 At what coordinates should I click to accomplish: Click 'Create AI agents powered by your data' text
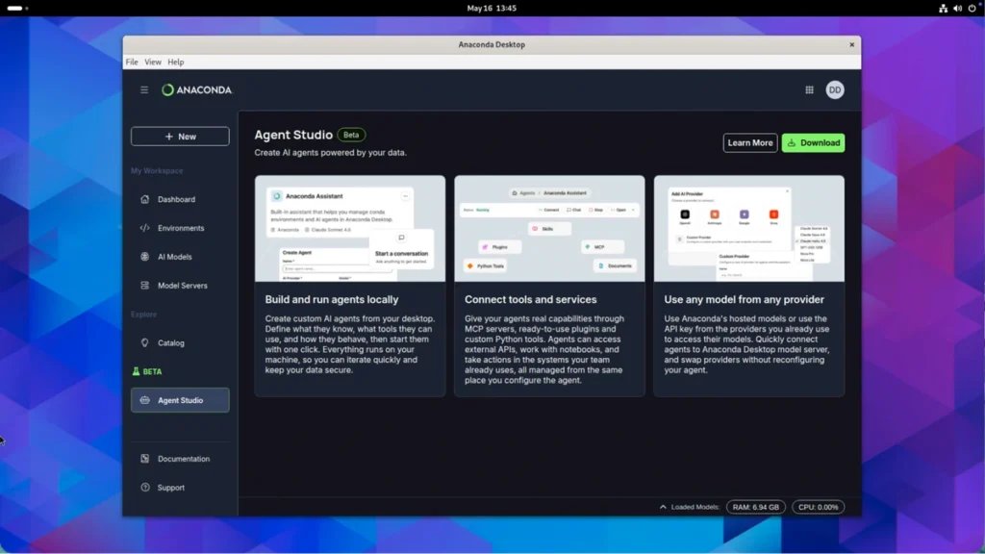(331, 153)
